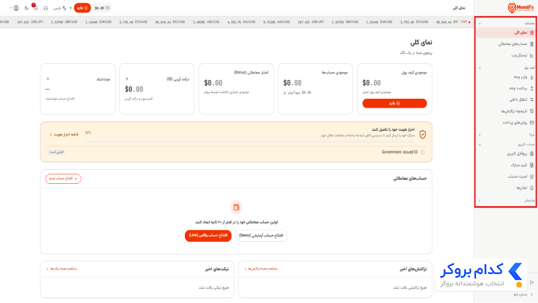Open the نمای کلی overview sidebar item
Image resolution: width=538 pixels, height=303 pixels.
click(506, 32)
